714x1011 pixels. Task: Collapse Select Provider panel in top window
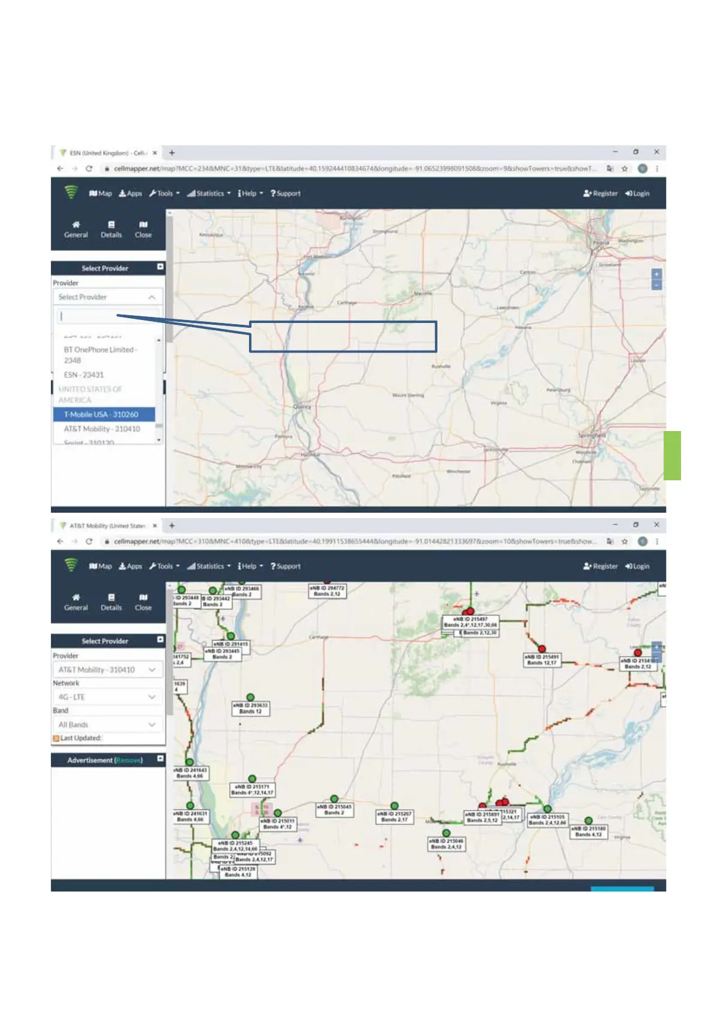[x=160, y=267]
